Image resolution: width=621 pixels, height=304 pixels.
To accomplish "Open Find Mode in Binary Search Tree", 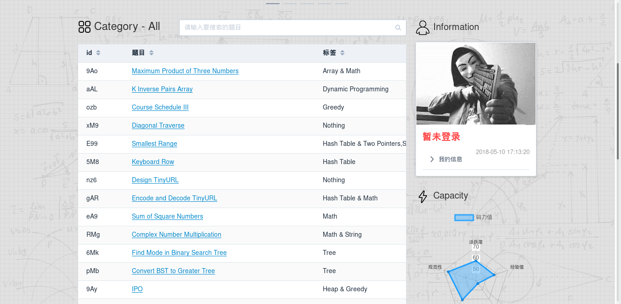I will coord(179,253).
